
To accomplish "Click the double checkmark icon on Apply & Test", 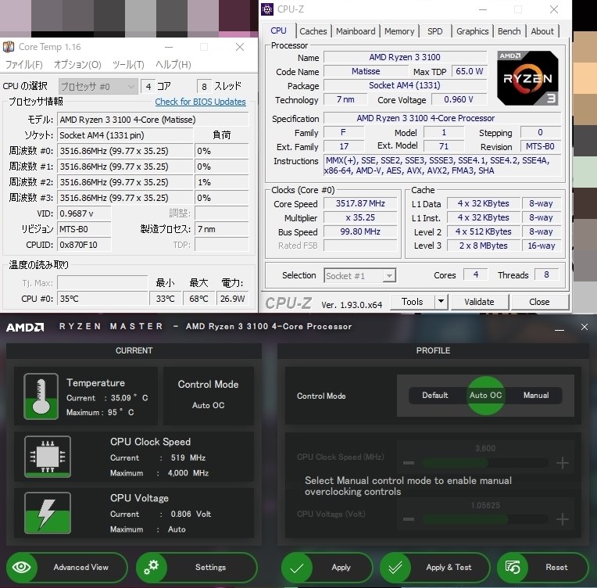I will 395,568.
